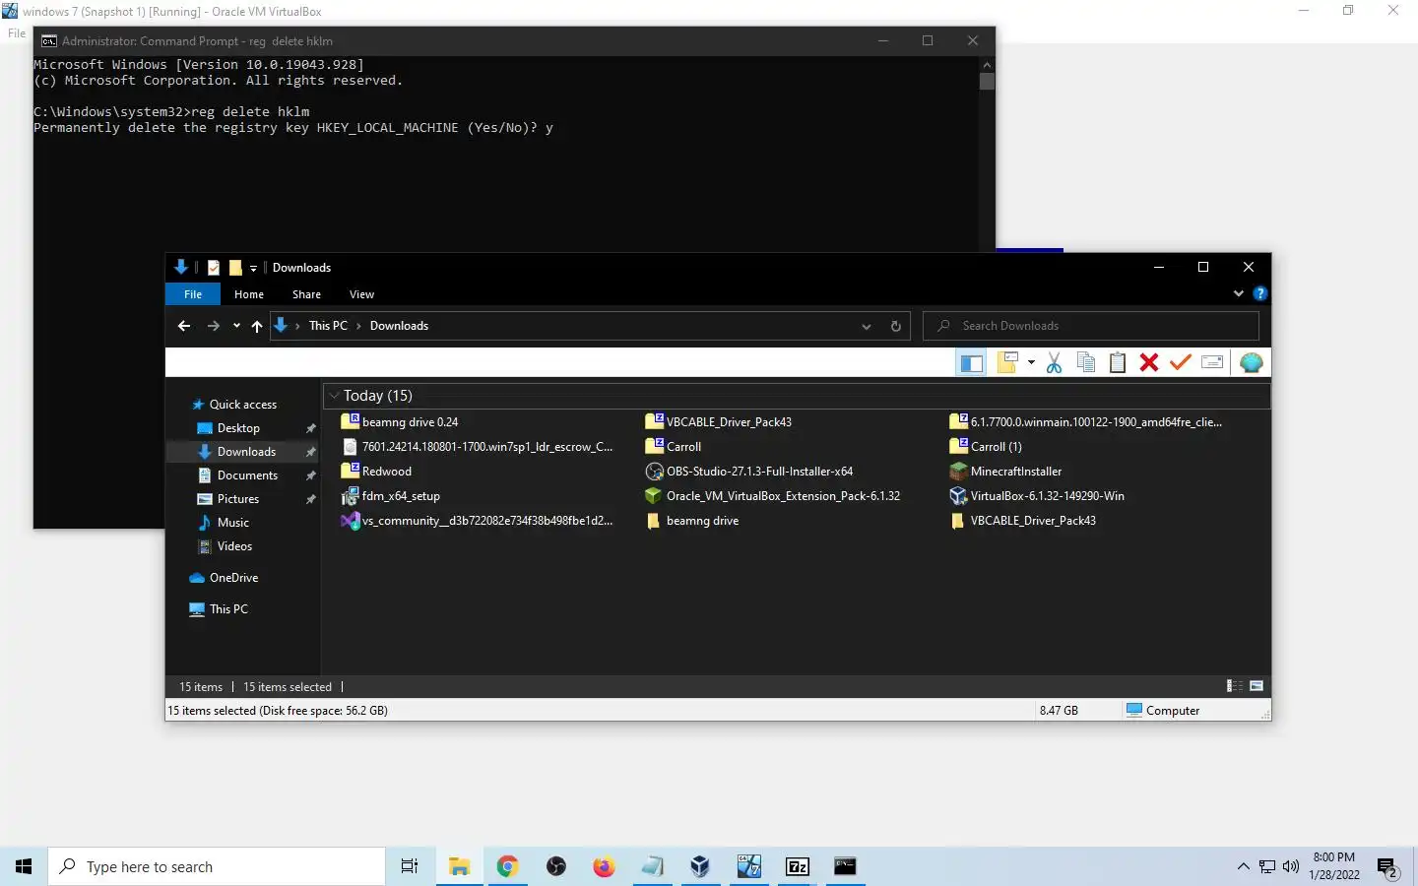Click the clipboard Paste icon in Explorer toolbar
Image resolution: width=1418 pixels, height=886 pixels.
coord(1118,363)
